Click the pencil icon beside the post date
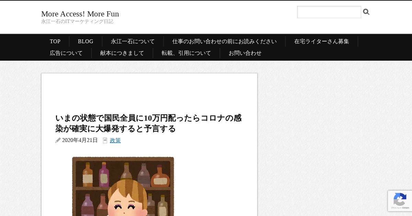Viewport: 412px width, 216px height. click(58, 140)
